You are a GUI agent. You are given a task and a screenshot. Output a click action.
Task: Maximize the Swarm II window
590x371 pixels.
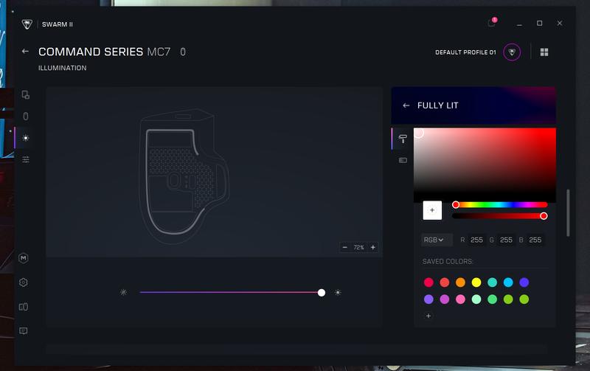coord(540,24)
